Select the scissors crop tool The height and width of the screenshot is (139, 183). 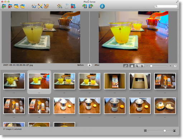coord(142,66)
